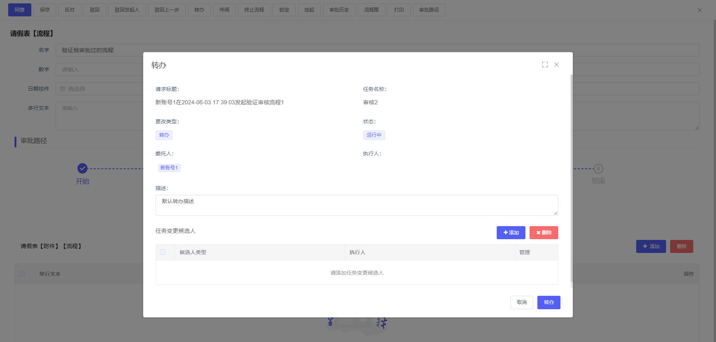Screen dimensions: 716x342
Task: Click the 取消 button
Action: (521, 302)
